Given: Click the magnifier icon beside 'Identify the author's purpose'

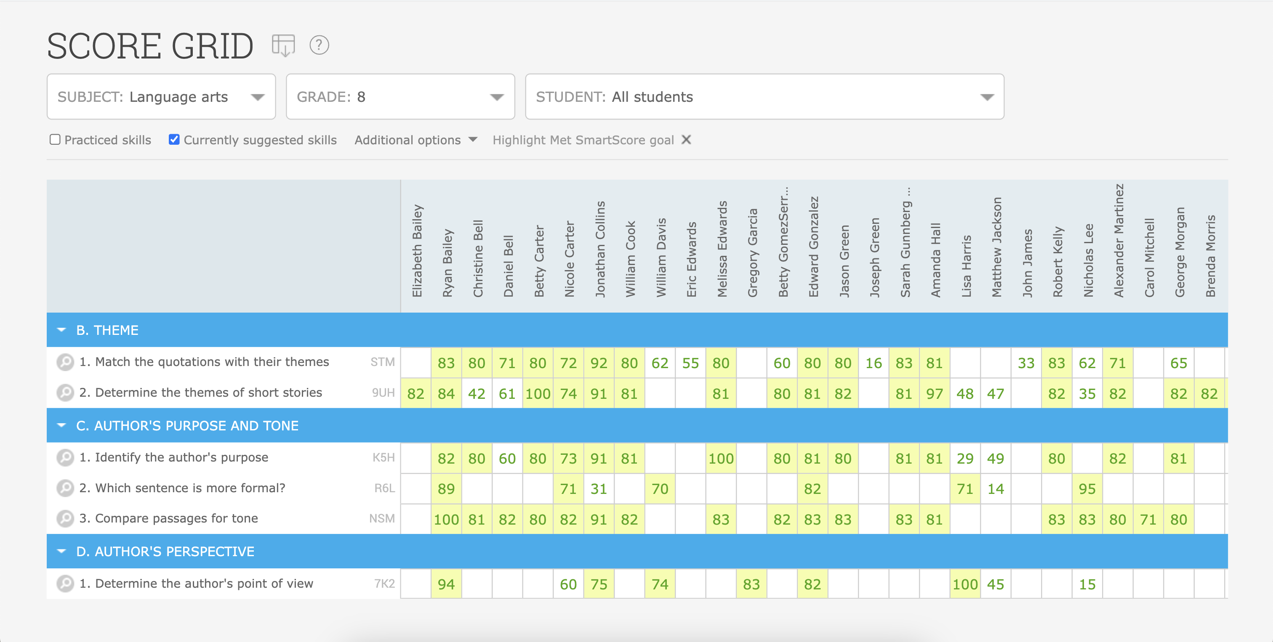Looking at the screenshot, I should [x=65, y=458].
